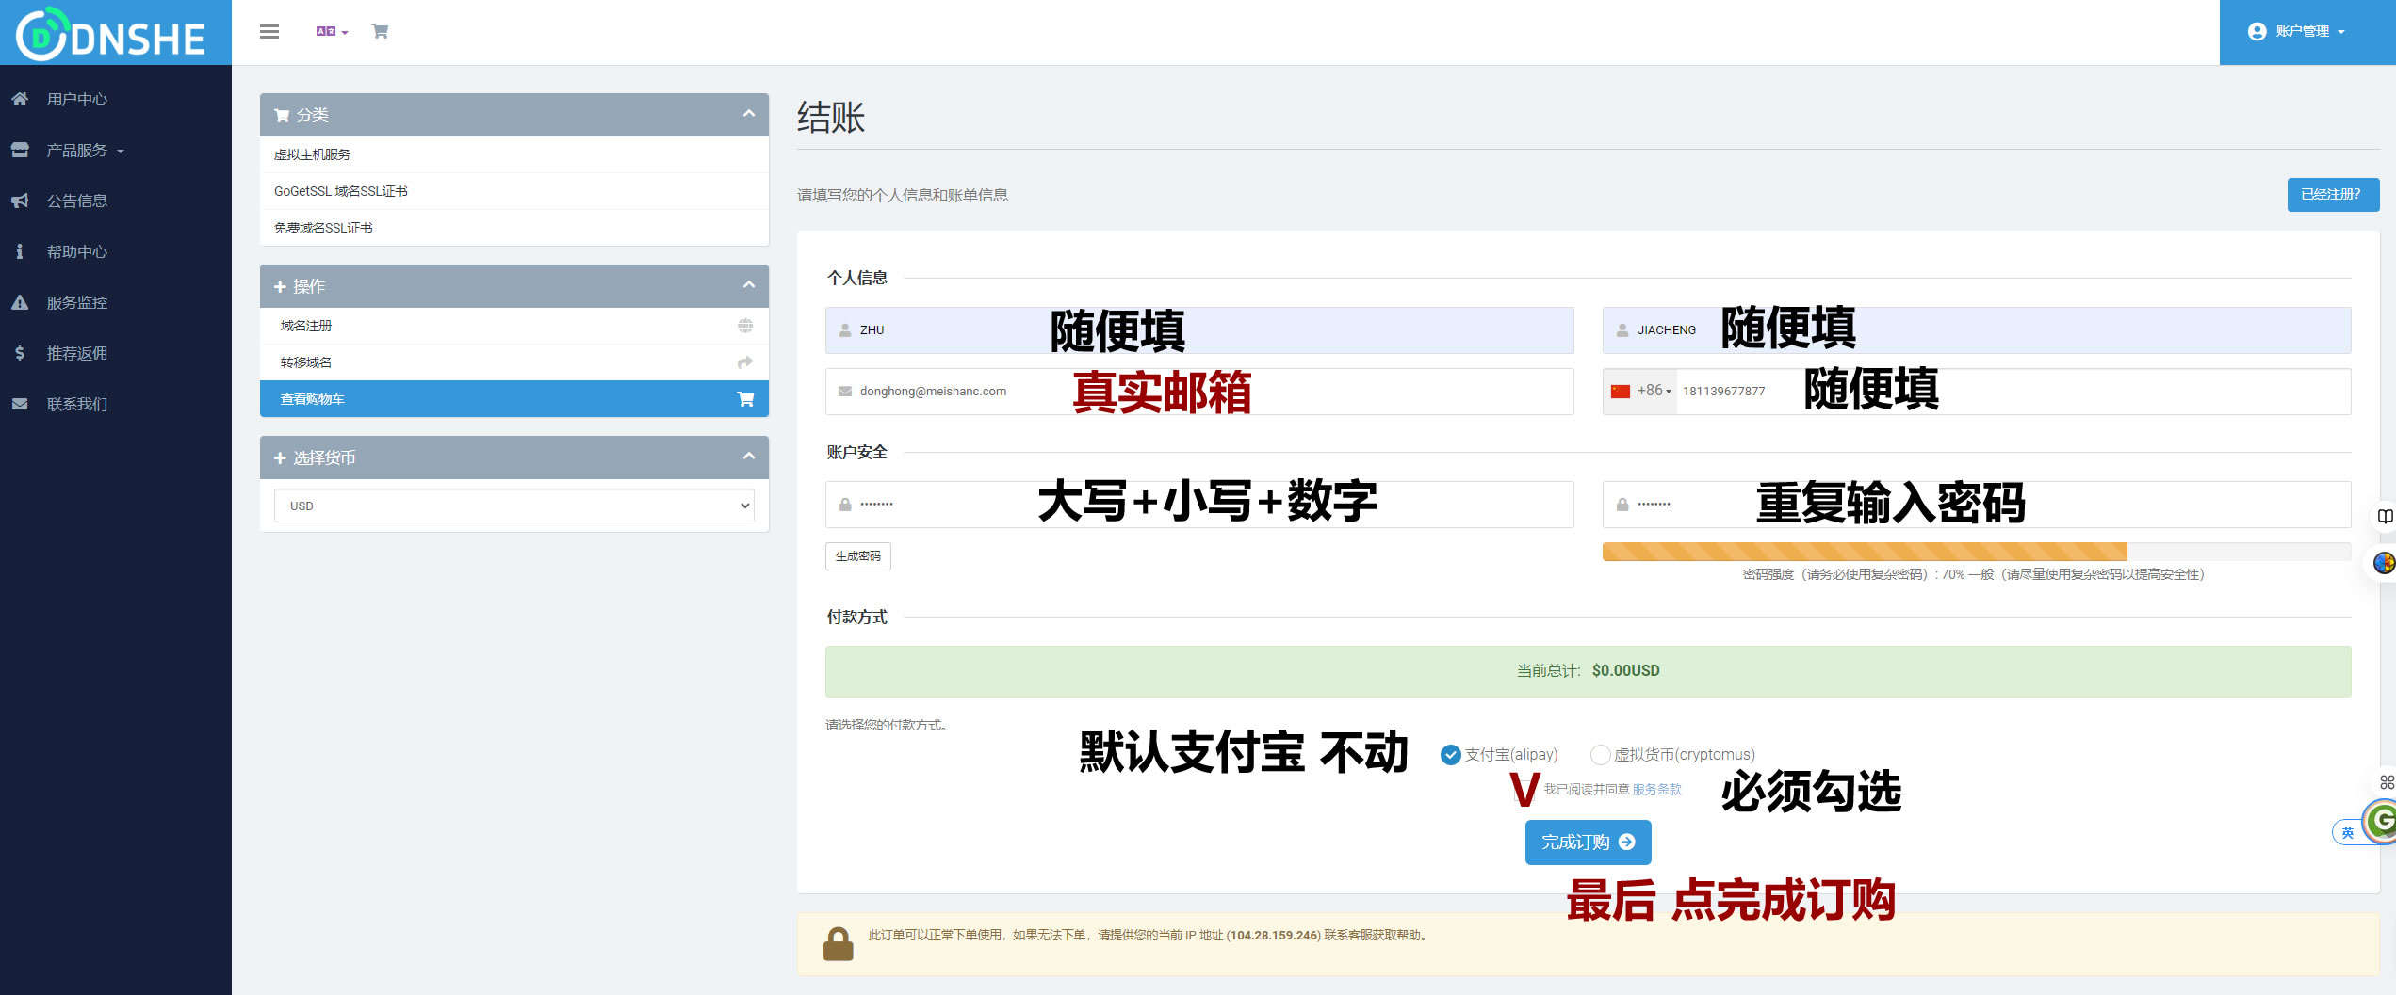Collapse the 操作 panel chevron

[x=749, y=285]
